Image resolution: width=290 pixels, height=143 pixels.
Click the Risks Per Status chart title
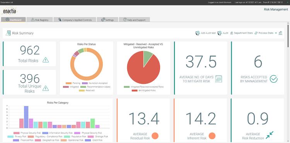[86, 44]
